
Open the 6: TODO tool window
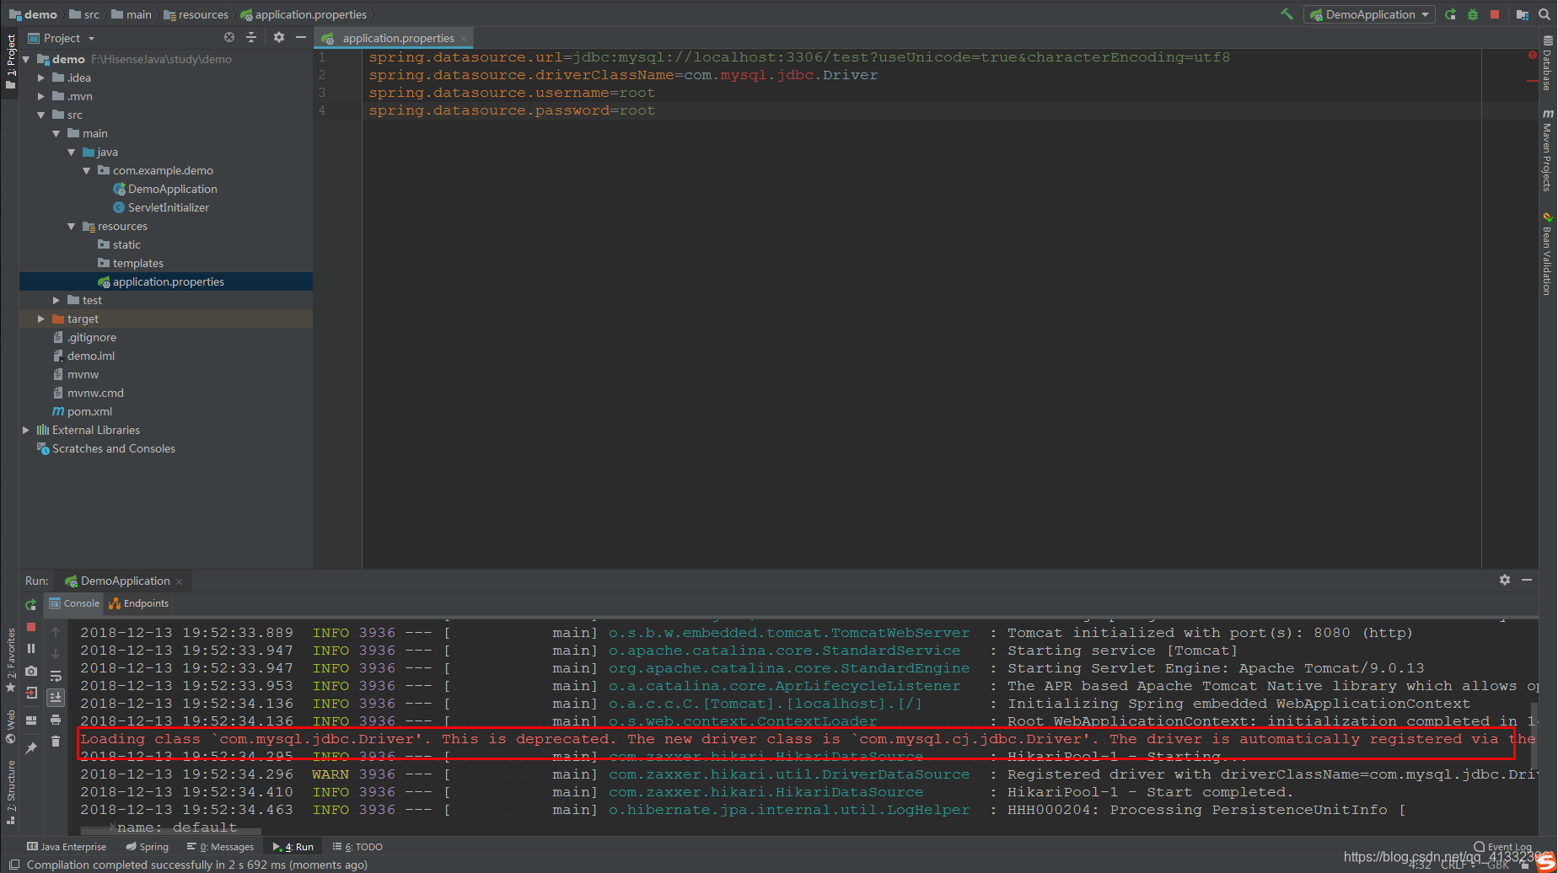pyautogui.click(x=357, y=847)
